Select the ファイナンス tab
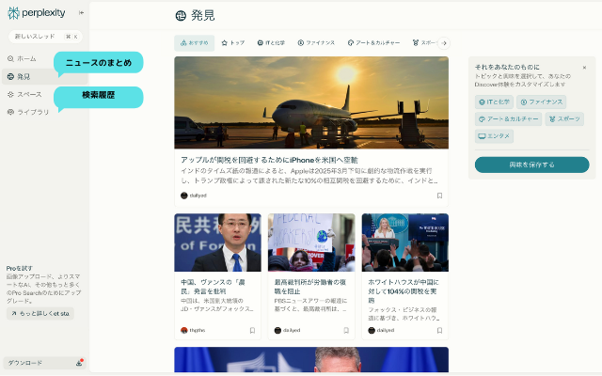 [316, 43]
